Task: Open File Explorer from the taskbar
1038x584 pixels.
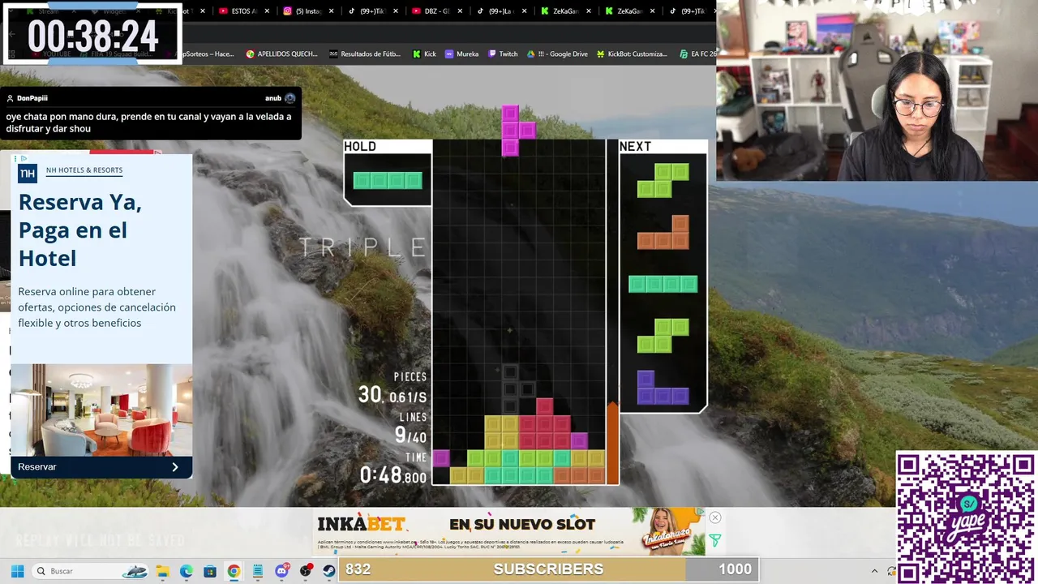Action: pyautogui.click(x=162, y=571)
